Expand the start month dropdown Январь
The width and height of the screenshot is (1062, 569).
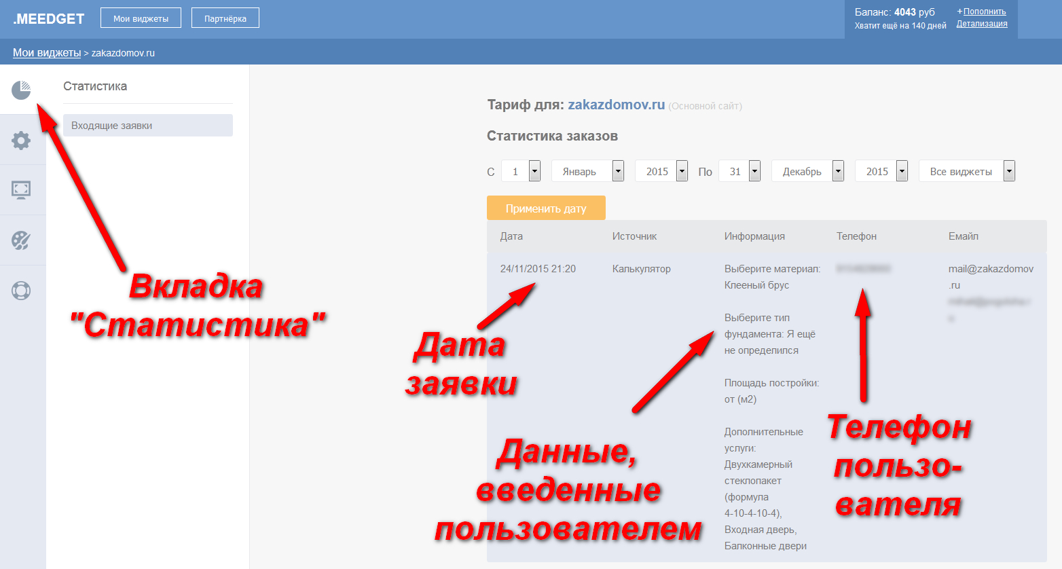click(x=588, y=171)
